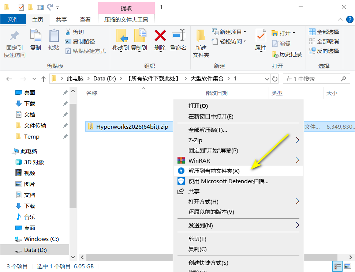Click the Copy icon in ribbon
This screenshot has width=355, height=272.
point(35,36)
